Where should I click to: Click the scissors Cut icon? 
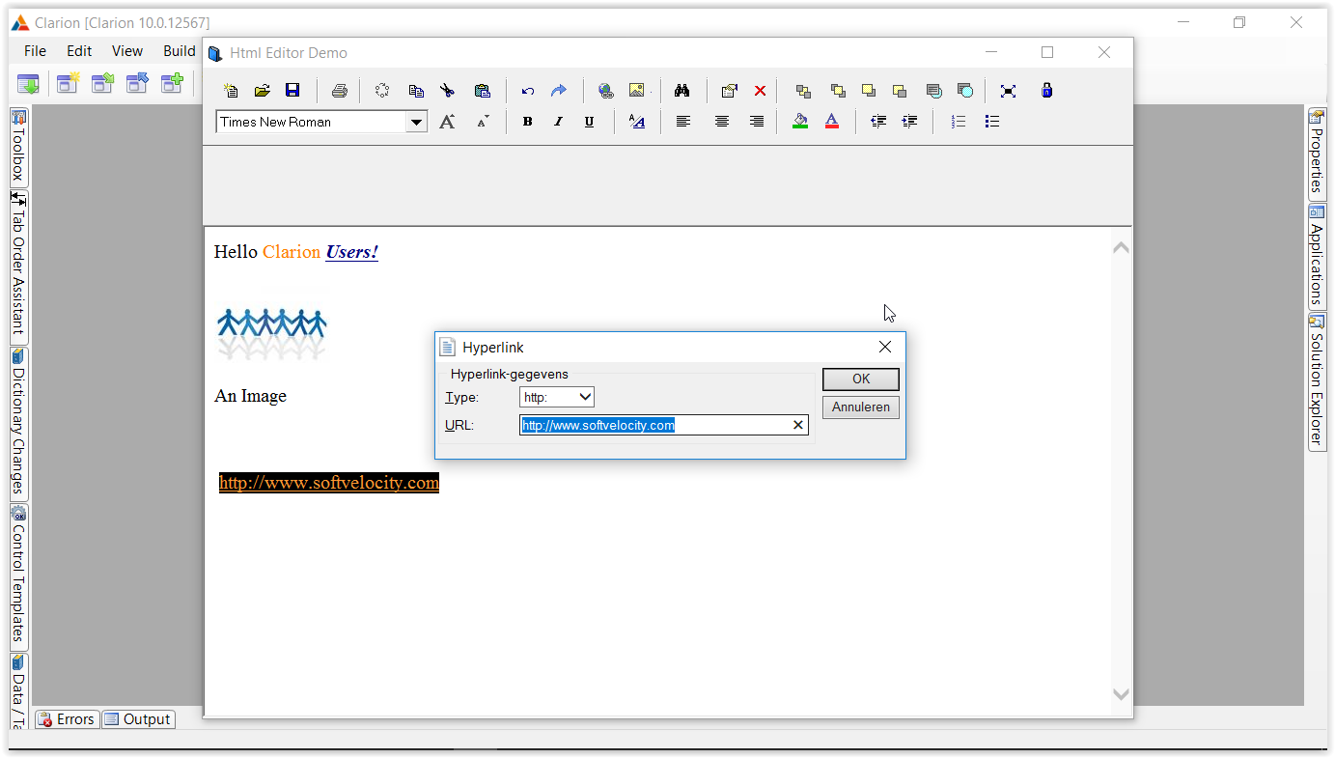447,91
